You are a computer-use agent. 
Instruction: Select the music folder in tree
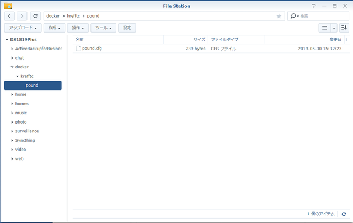tap(21, 113)
